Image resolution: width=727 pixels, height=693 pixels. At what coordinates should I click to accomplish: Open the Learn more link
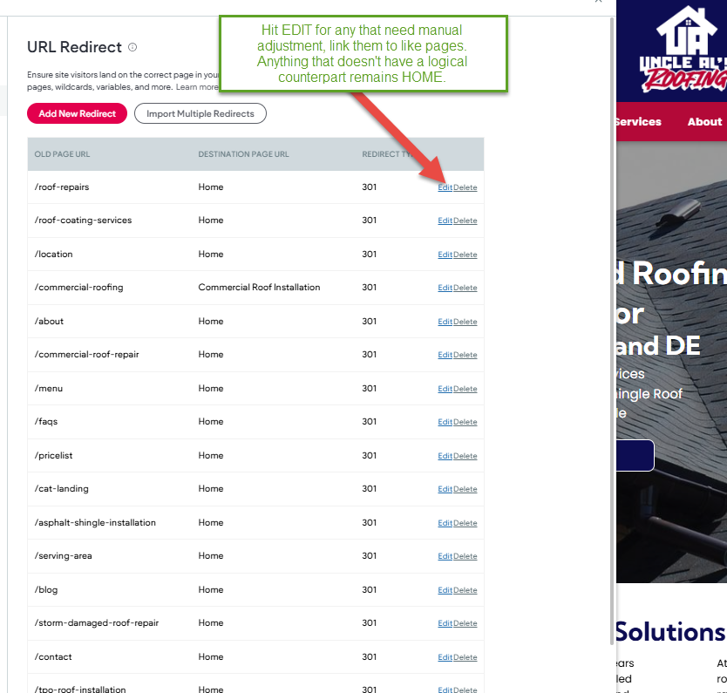pos(197,87)
